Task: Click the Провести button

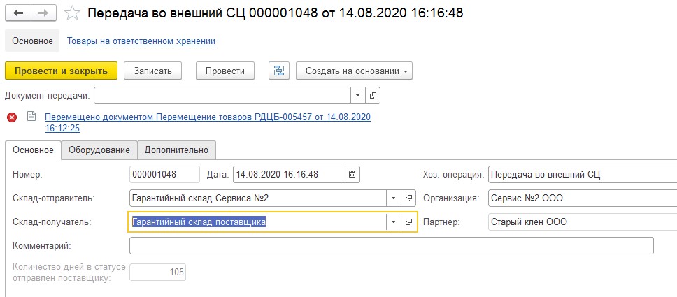Action: tap(225, 71)
